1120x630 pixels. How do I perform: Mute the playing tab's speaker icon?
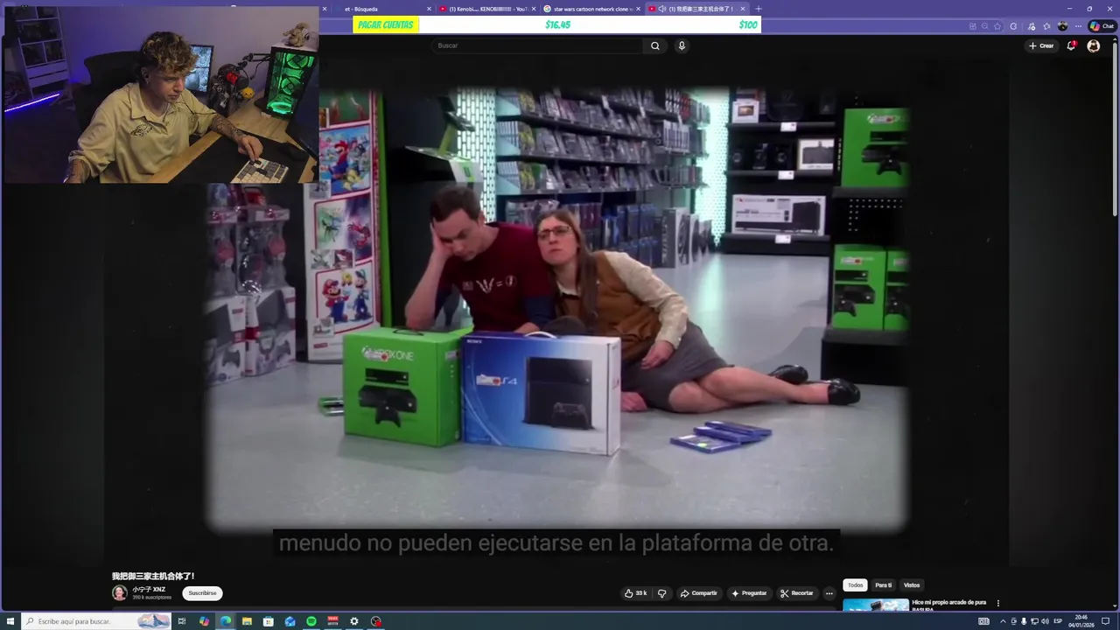662,9
